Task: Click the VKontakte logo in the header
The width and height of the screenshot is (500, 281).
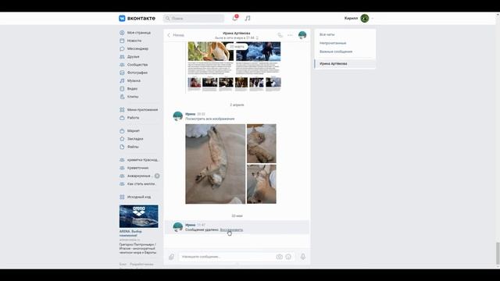Action: tap(137, 19)
